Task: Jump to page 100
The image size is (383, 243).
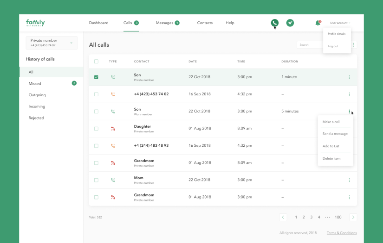Action: pos(338,217)
